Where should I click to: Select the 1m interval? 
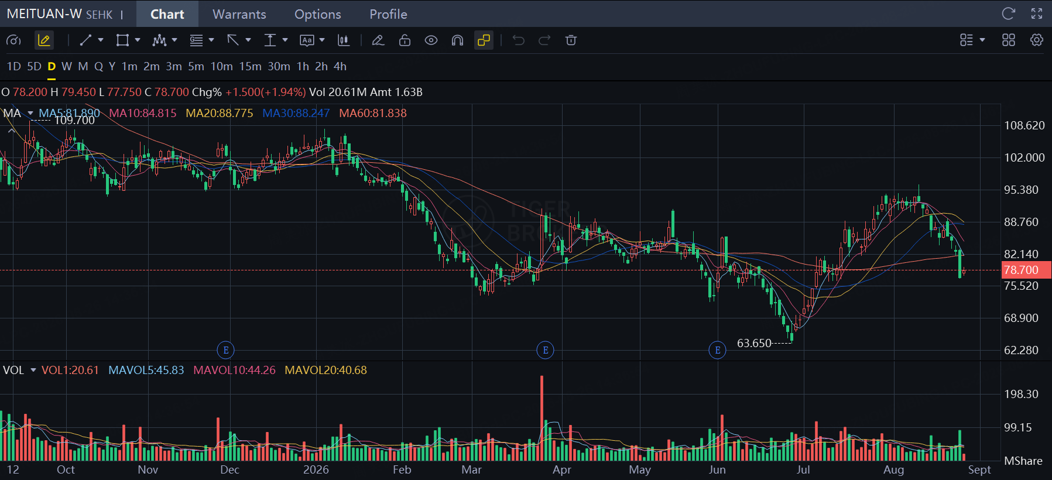tap(129, 67)
